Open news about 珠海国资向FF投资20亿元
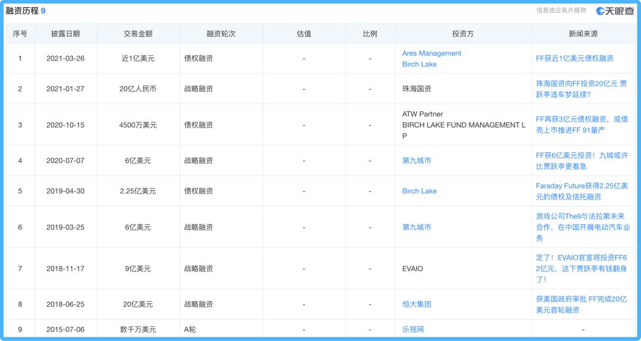 [x=581, y=89]
